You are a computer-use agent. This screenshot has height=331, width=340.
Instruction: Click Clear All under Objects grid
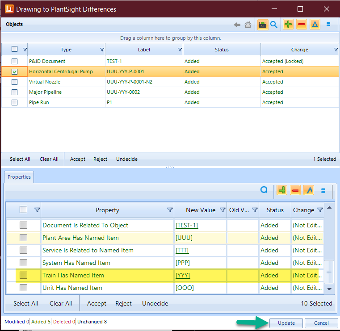pyautogui.click(x=49, y=159)
